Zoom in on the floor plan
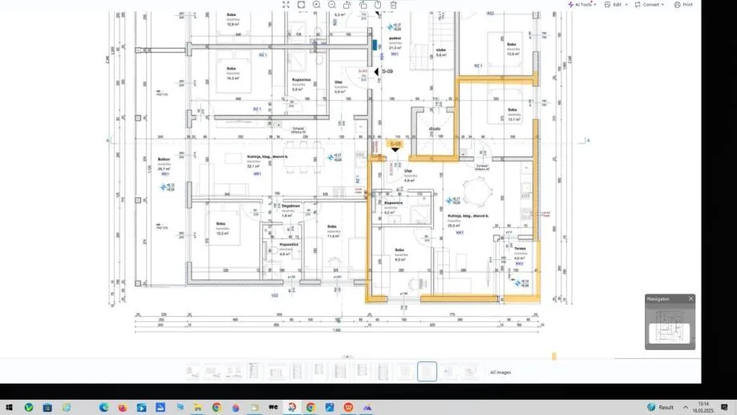Screen dimensions: 737x415 pyautogui.click(x=316, y=5)
